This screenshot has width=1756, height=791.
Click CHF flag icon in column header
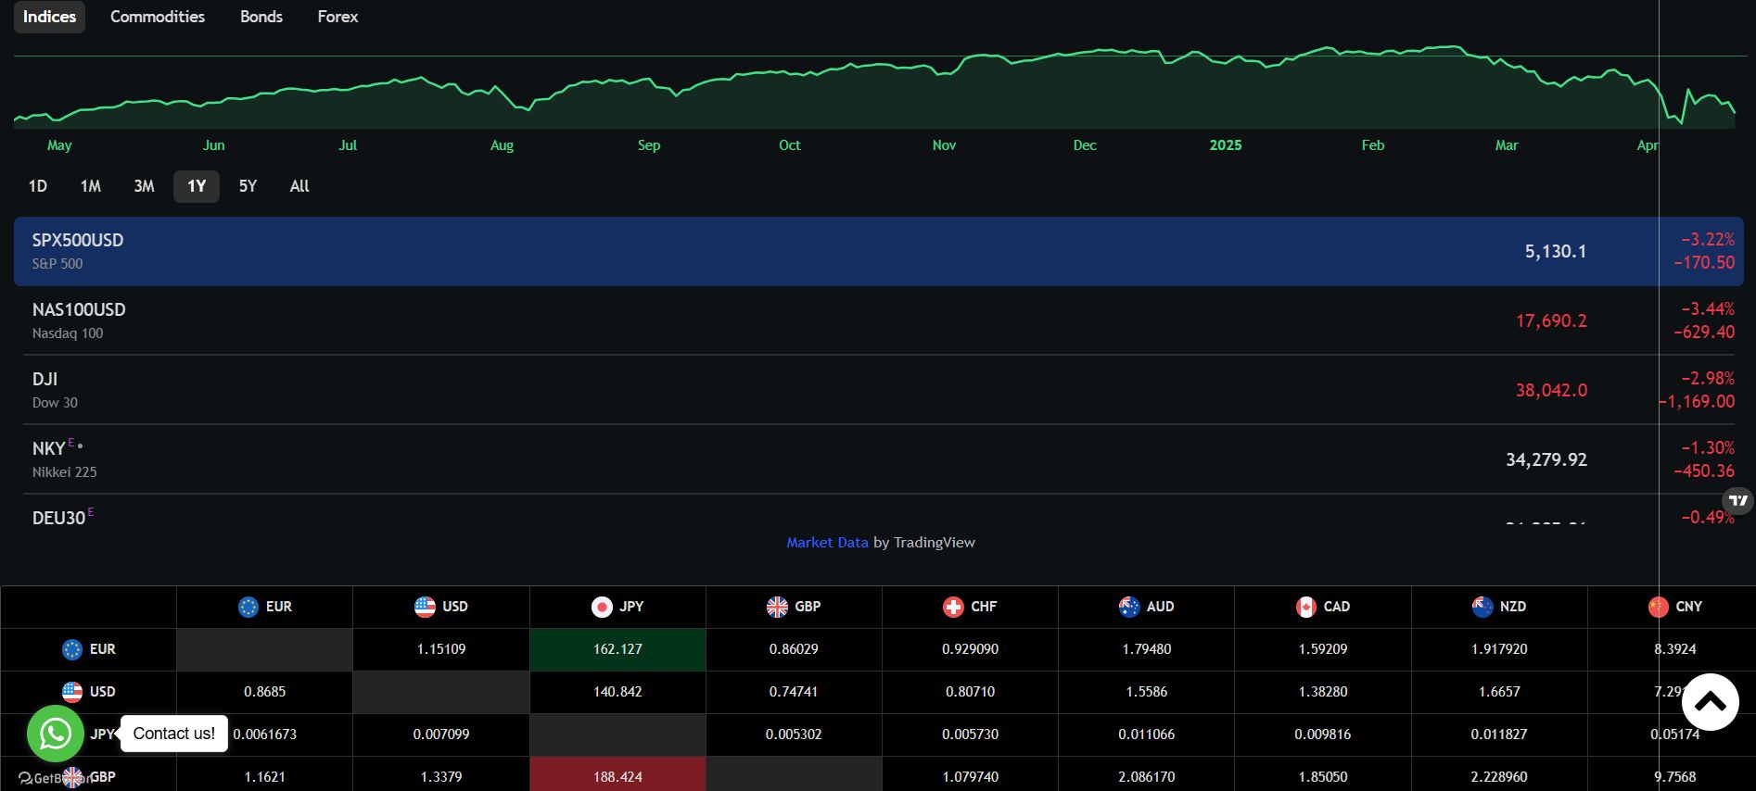click(x=953, y=607)
